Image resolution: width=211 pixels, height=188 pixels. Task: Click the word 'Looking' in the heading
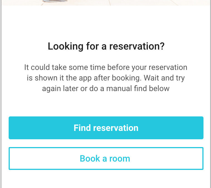[x=66, y=47]
